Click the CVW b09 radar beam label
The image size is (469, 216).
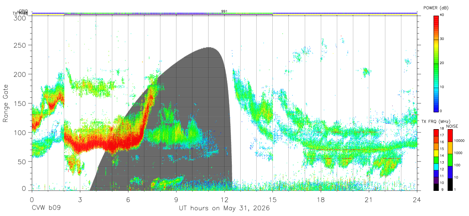click(46, 208)
